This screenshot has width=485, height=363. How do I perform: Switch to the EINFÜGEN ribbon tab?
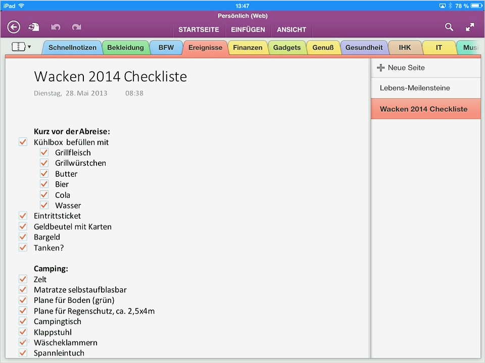point(248,29)
